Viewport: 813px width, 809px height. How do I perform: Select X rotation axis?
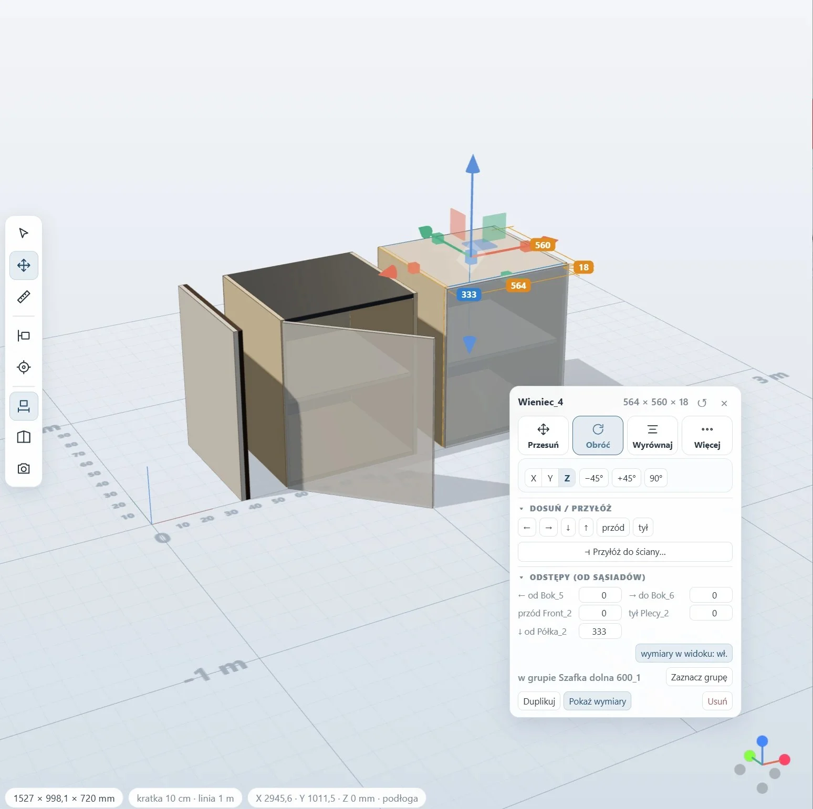(534, 478)
